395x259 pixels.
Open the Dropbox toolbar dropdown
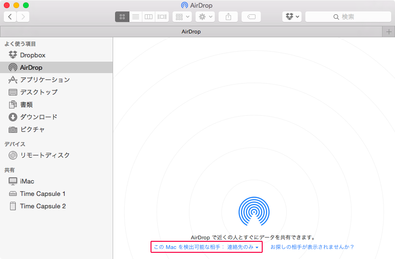pyautogui.click(x=292, y=17)
